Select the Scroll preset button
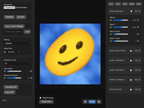This screenshot has width=144, height=108. pos(139,4)
